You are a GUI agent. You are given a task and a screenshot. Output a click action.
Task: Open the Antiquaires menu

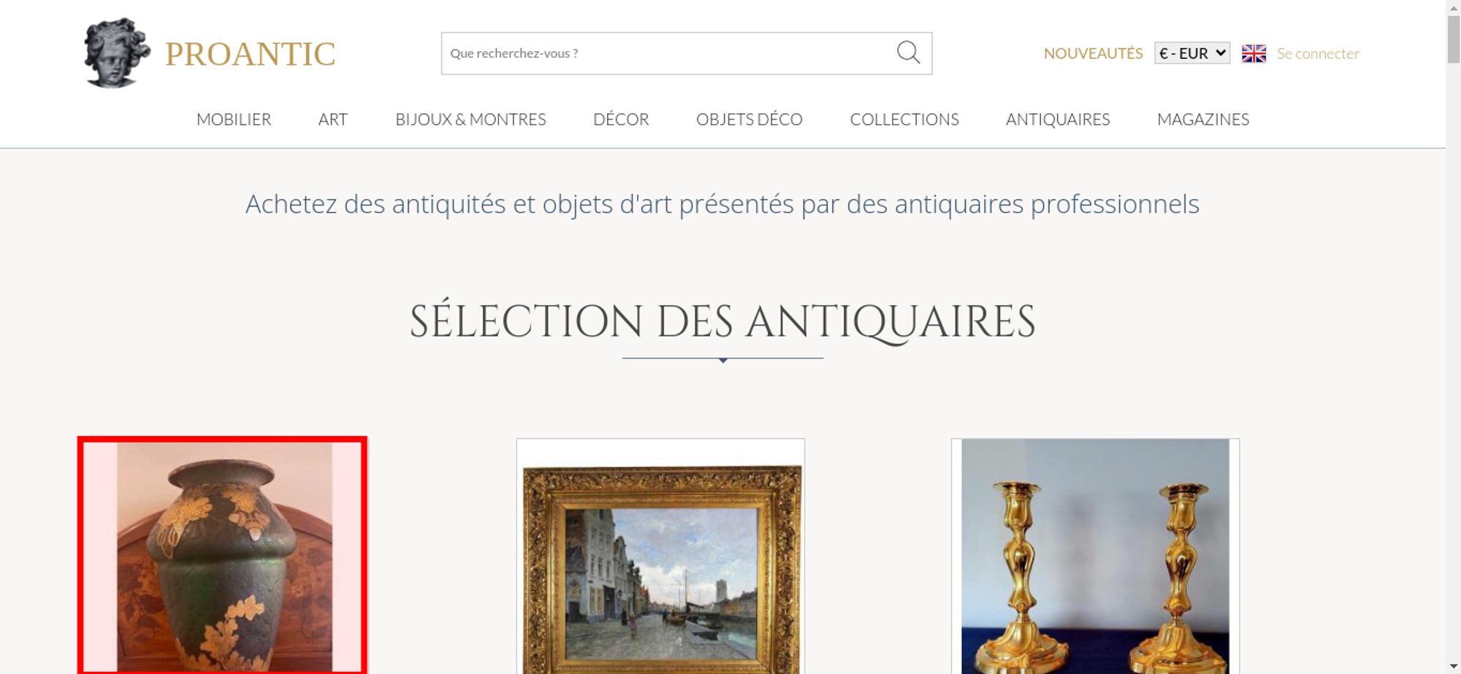click(1058, 119)
